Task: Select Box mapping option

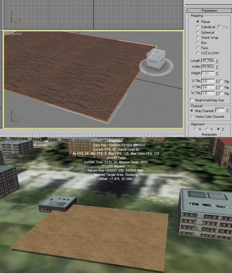Action: click(198, 43)
